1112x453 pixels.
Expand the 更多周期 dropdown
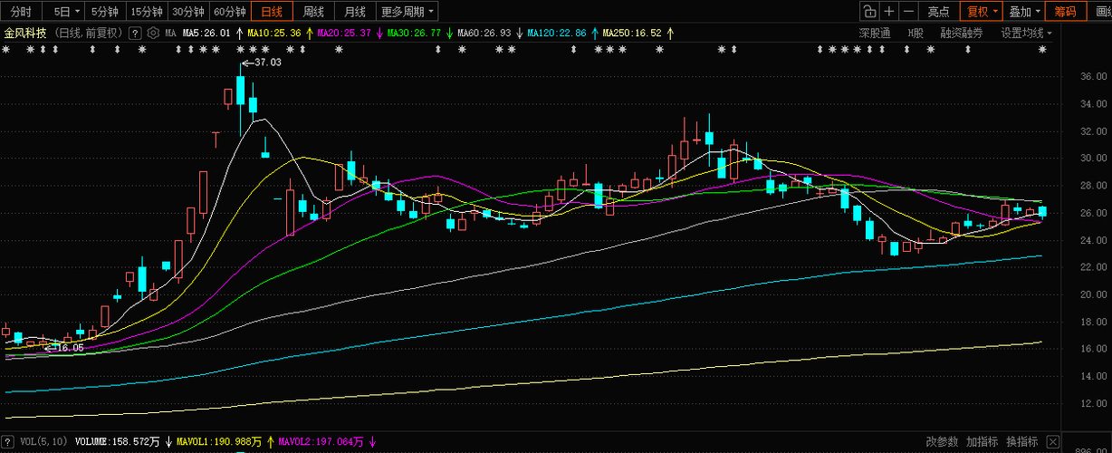tap(407, 12)
